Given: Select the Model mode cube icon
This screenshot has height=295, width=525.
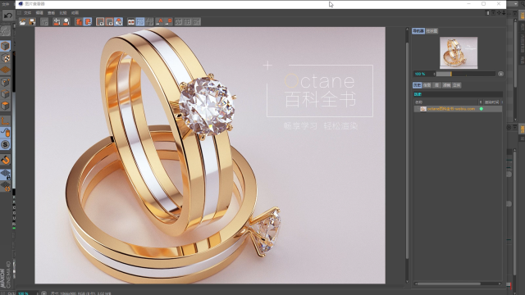Looking at the screenshot, I should (6, 46).
